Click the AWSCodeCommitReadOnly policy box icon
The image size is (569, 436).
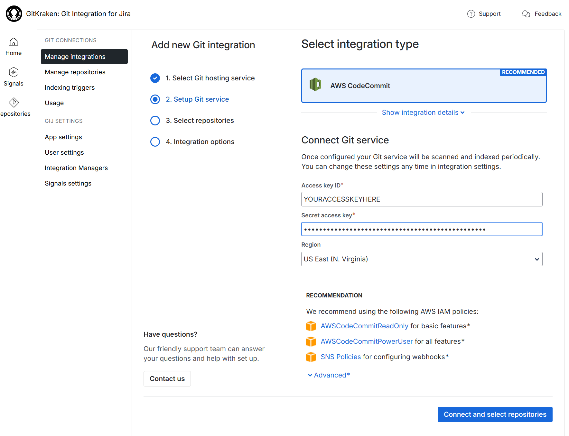tap(311, 326)
